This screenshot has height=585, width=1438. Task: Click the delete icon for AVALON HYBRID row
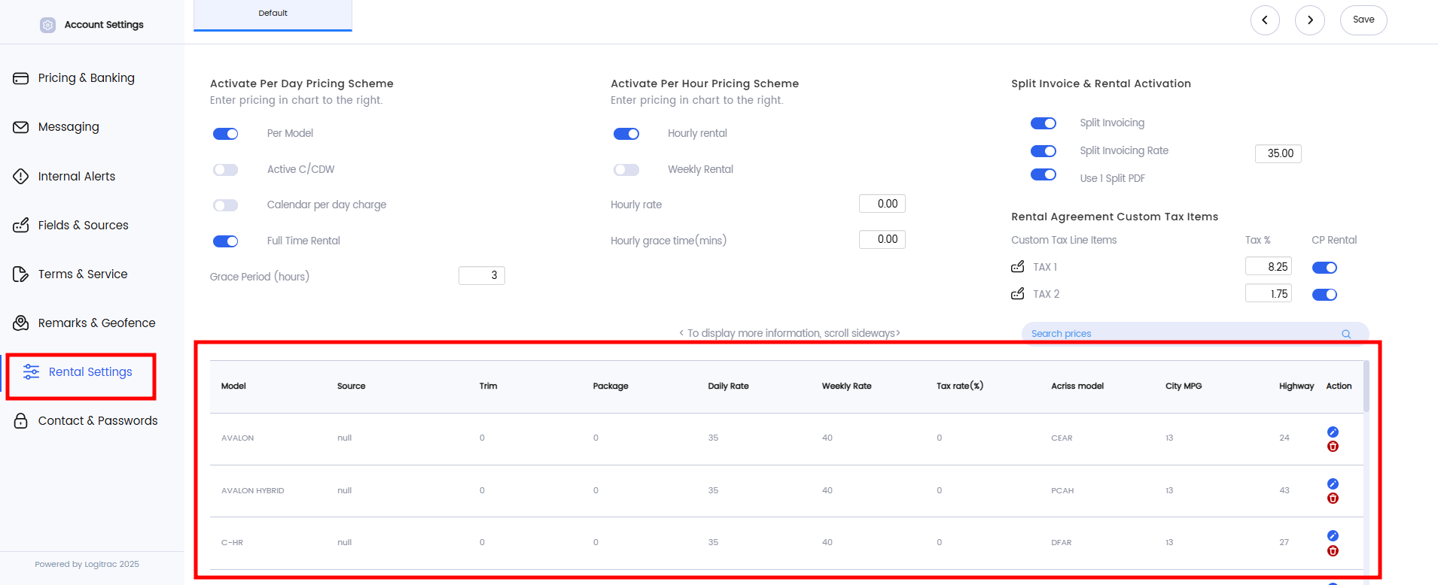pyautogui.click(x=1333, y=499)
